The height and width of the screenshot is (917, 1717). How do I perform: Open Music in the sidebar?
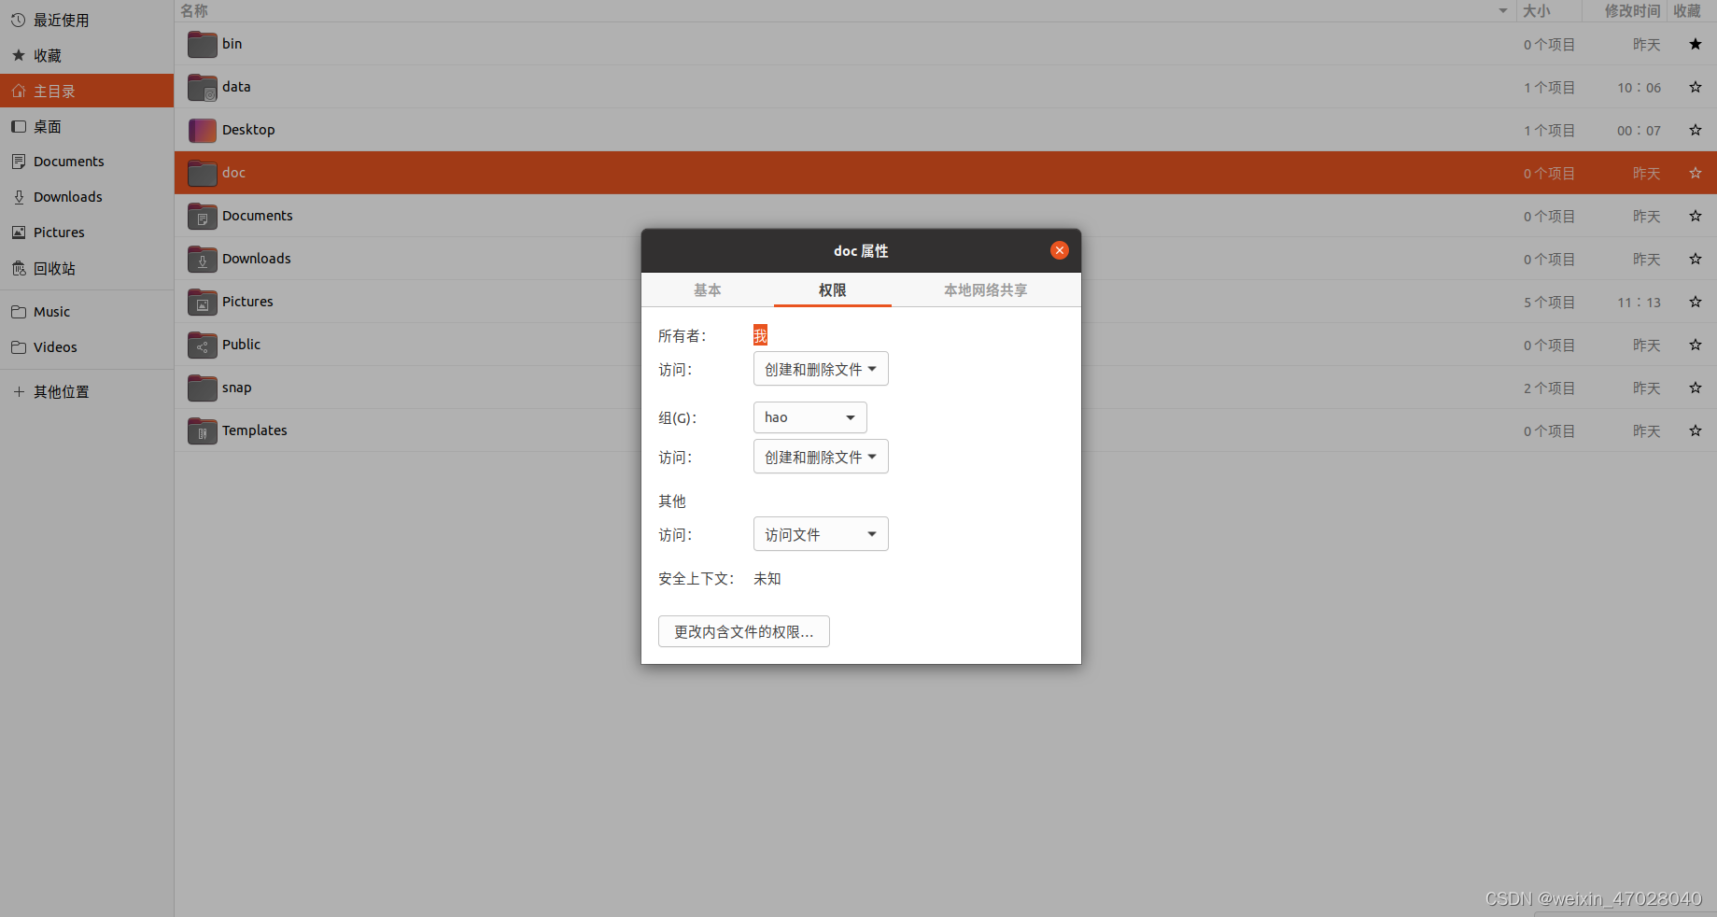coord(87,312)
